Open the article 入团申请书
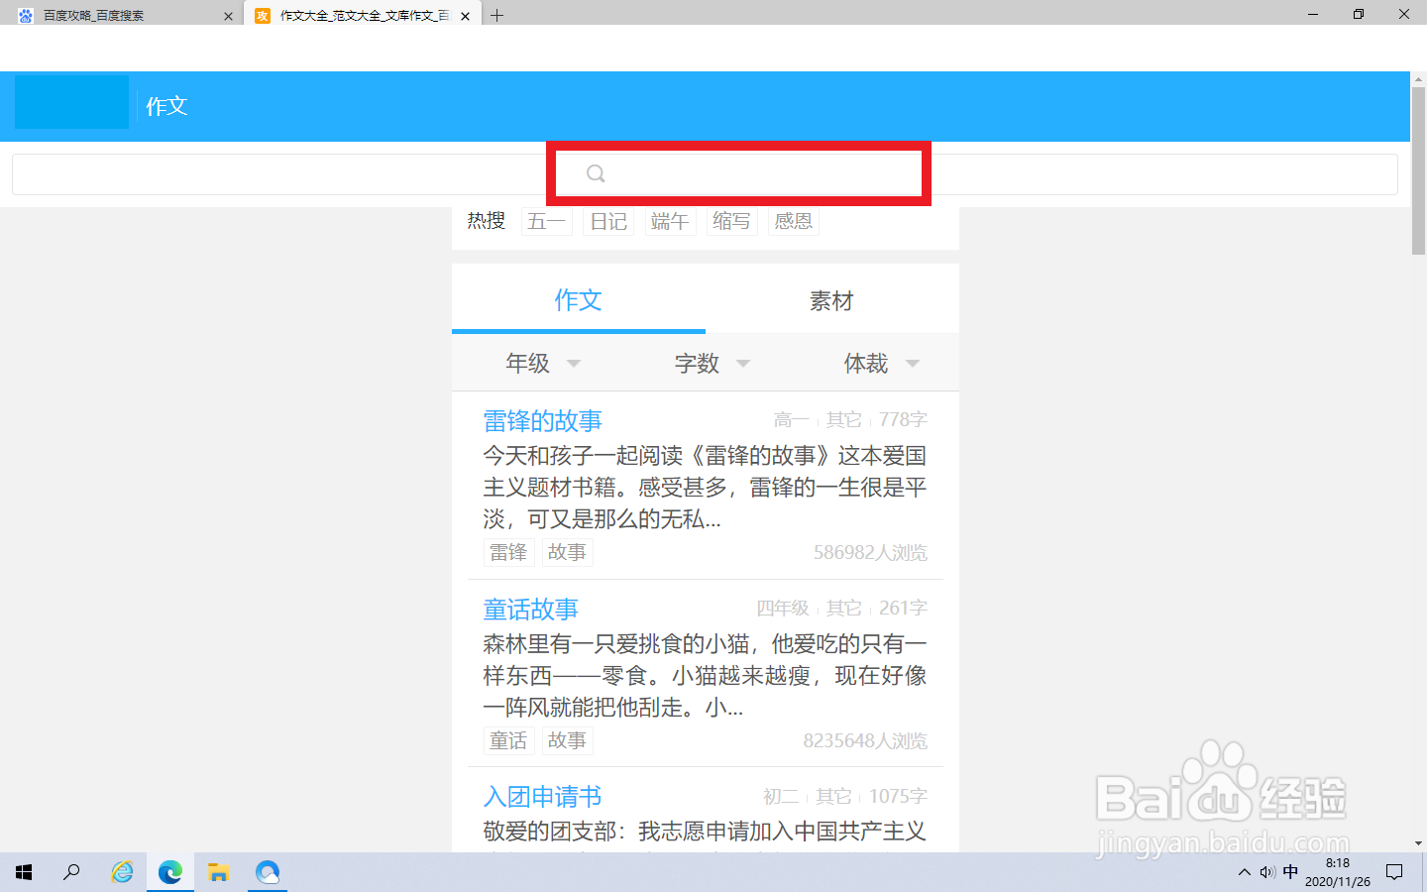Image resolution: width=1427 pixels, height=892 pixels. [542, 797]
